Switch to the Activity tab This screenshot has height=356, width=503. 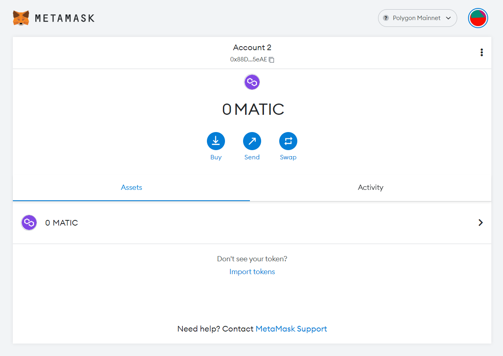tap(370, 187)
